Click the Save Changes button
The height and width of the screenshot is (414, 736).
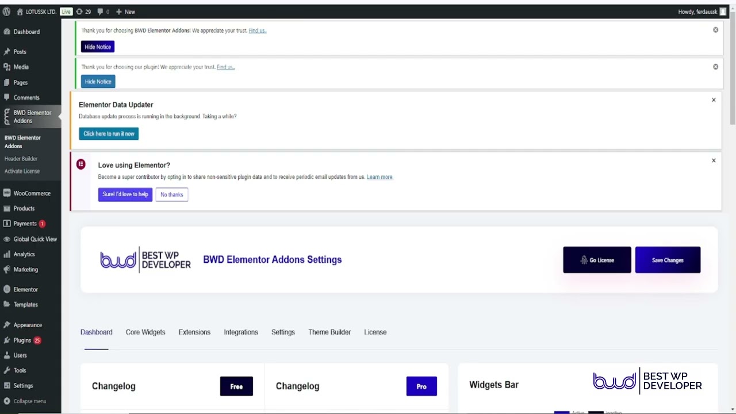[x=668, y=260]
